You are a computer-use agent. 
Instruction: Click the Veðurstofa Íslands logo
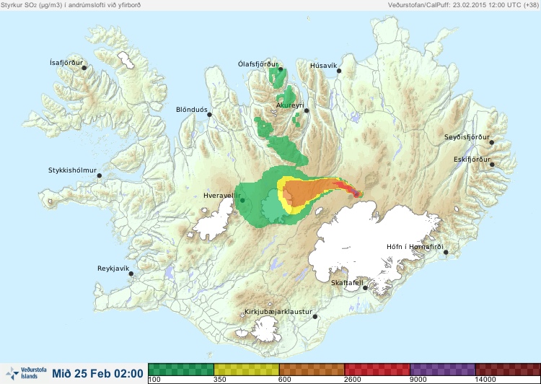pos(26,373)
